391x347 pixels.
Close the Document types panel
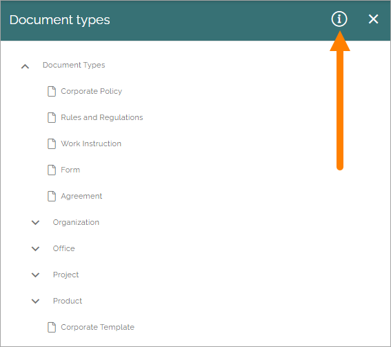(373, 19)
